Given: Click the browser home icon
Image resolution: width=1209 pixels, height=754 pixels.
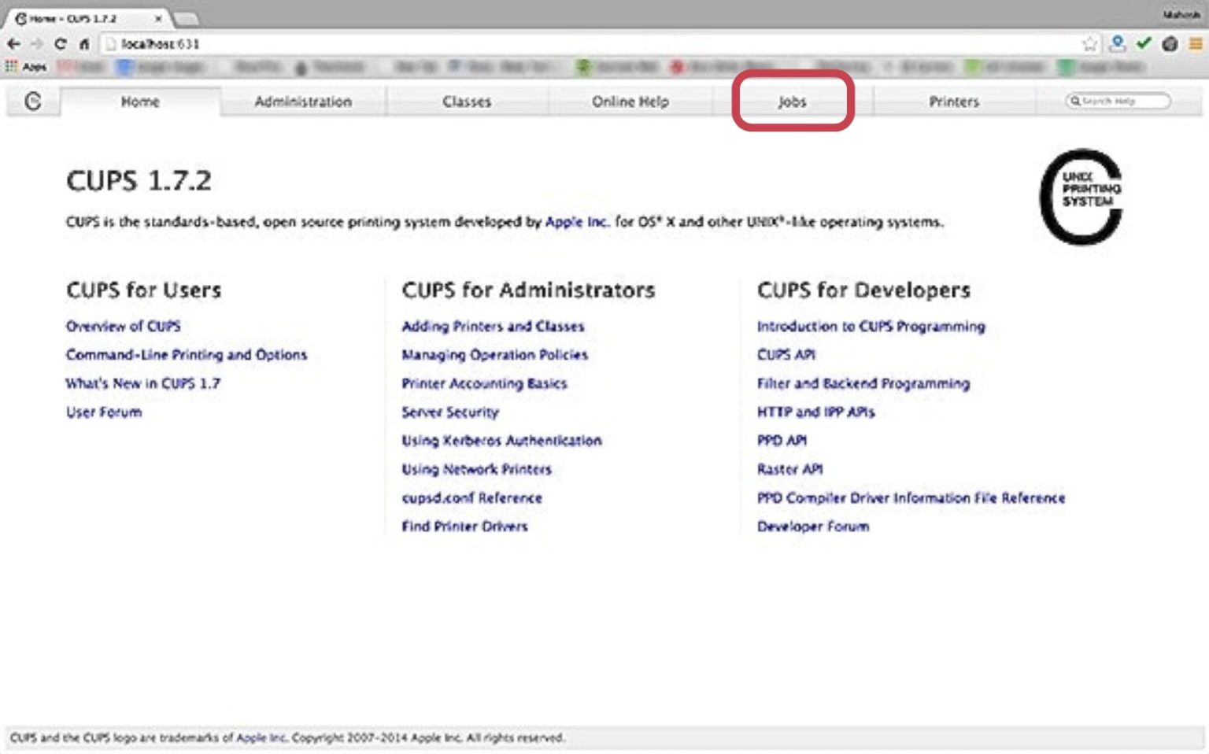Looking at the screenshot, I should coord(84,44).
